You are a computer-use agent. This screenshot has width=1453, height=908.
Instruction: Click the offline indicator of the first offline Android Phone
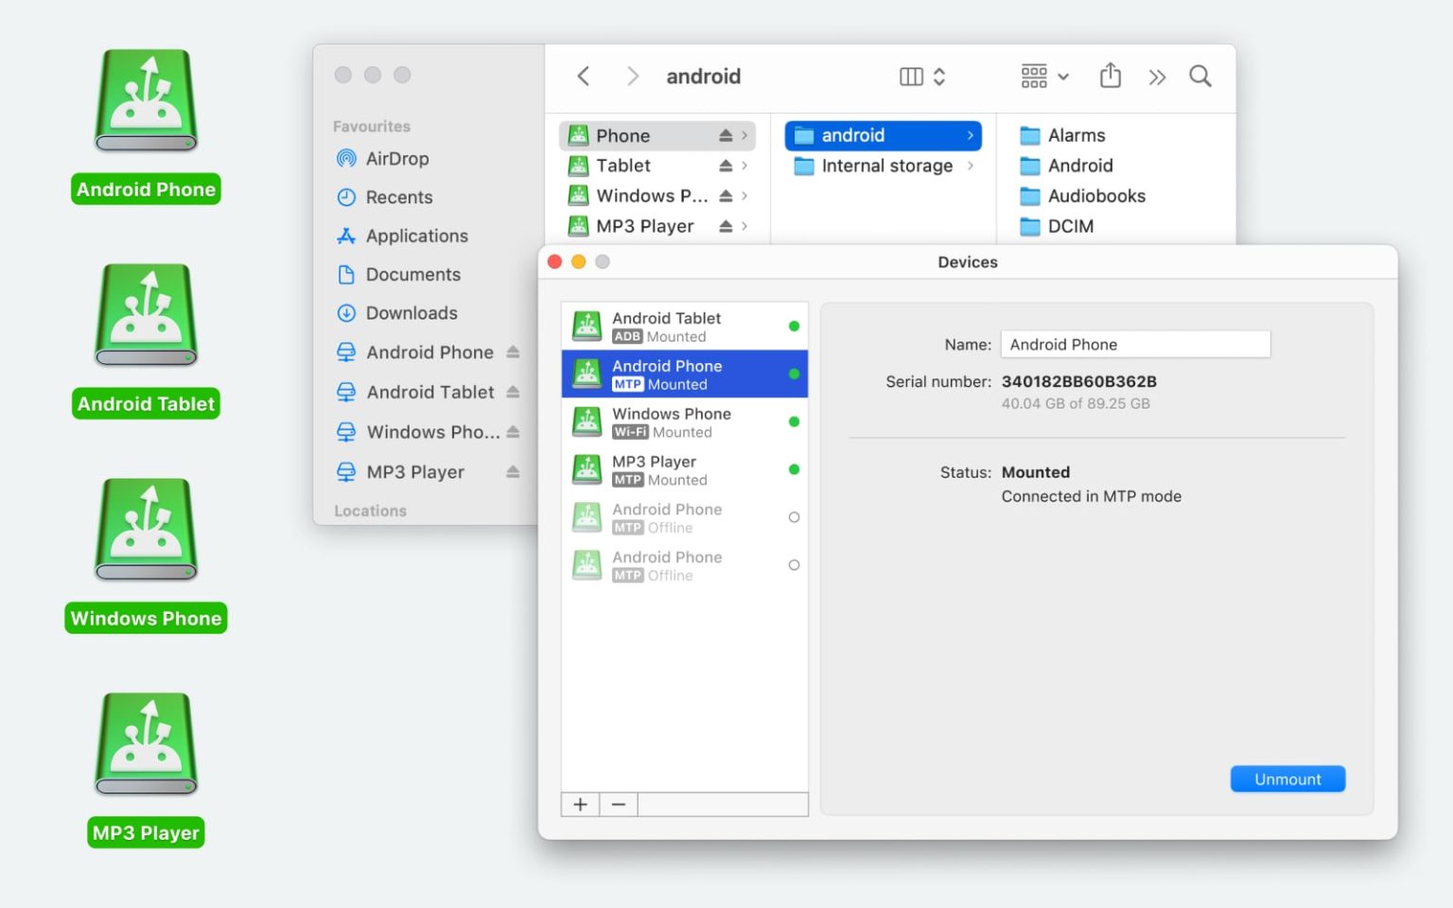[794, 516]
